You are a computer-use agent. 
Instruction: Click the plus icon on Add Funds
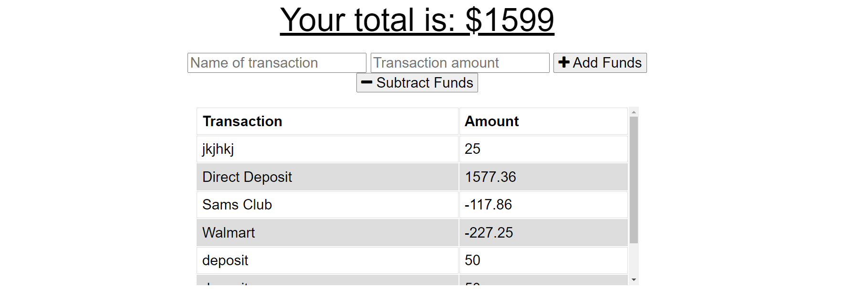(x=563, y=62)
